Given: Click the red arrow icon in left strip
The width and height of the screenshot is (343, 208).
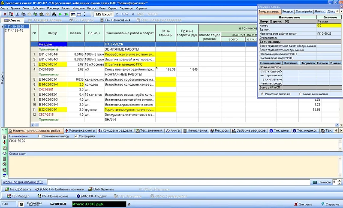Looking at the screenshot, I should (4, 142).
